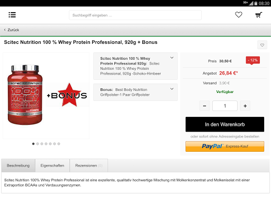Open wishlist heart icon in header
The width and height of the screenshot is (271, 203).
239,15
